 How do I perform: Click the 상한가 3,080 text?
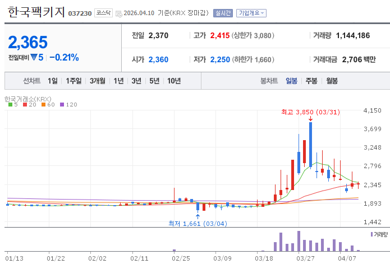click(x=253, y=35)
